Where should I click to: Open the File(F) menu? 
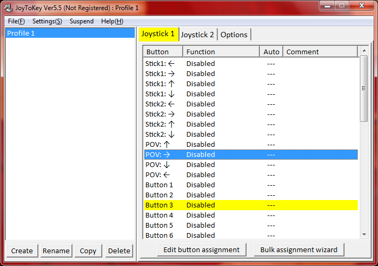tap(16, 21)
